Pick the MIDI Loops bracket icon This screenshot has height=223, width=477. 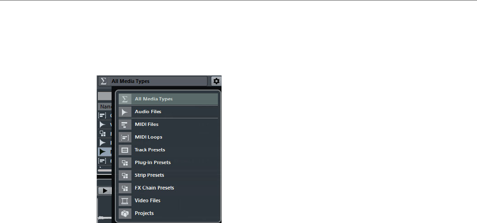tap(125, 137)
